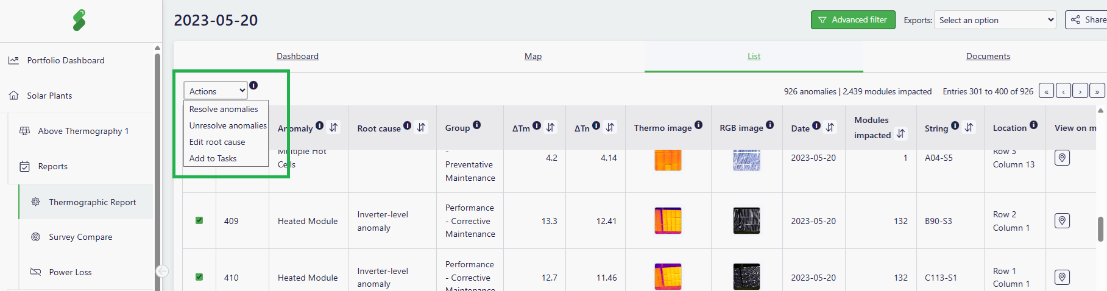Image resolution: width=1107 pixels, height=291 pixels.
Task: Uncheck the checkbox for anomaly 410
Action: click(199, 277)
